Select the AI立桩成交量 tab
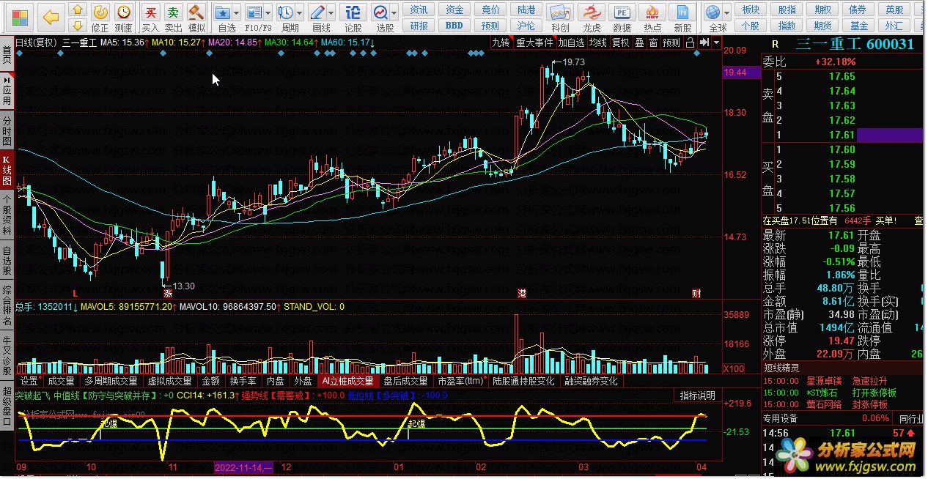 click(347, 381)
